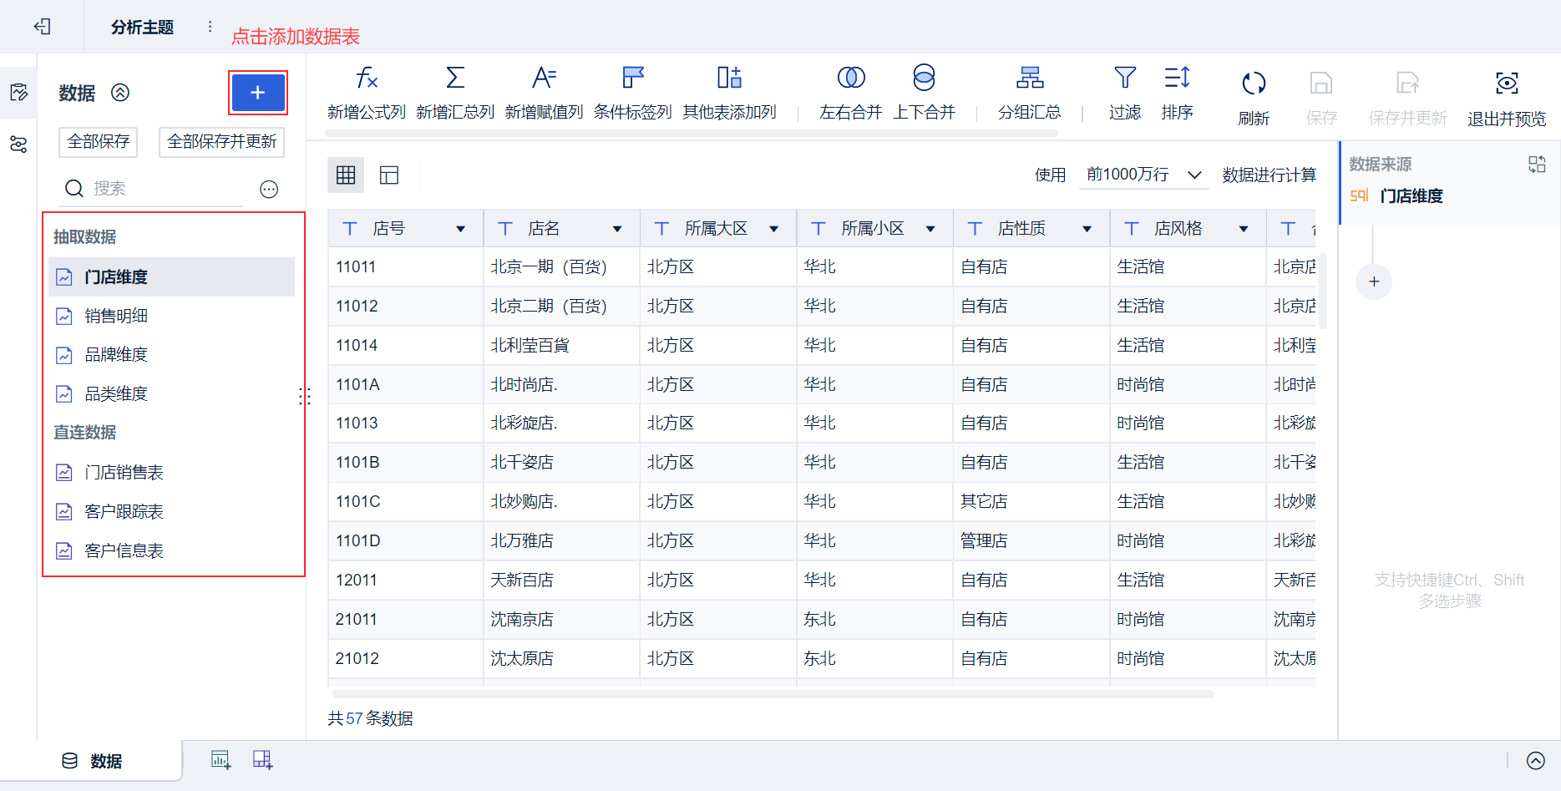Switch to the grid table view
The image size is (1561, 791).
(346, 175)
